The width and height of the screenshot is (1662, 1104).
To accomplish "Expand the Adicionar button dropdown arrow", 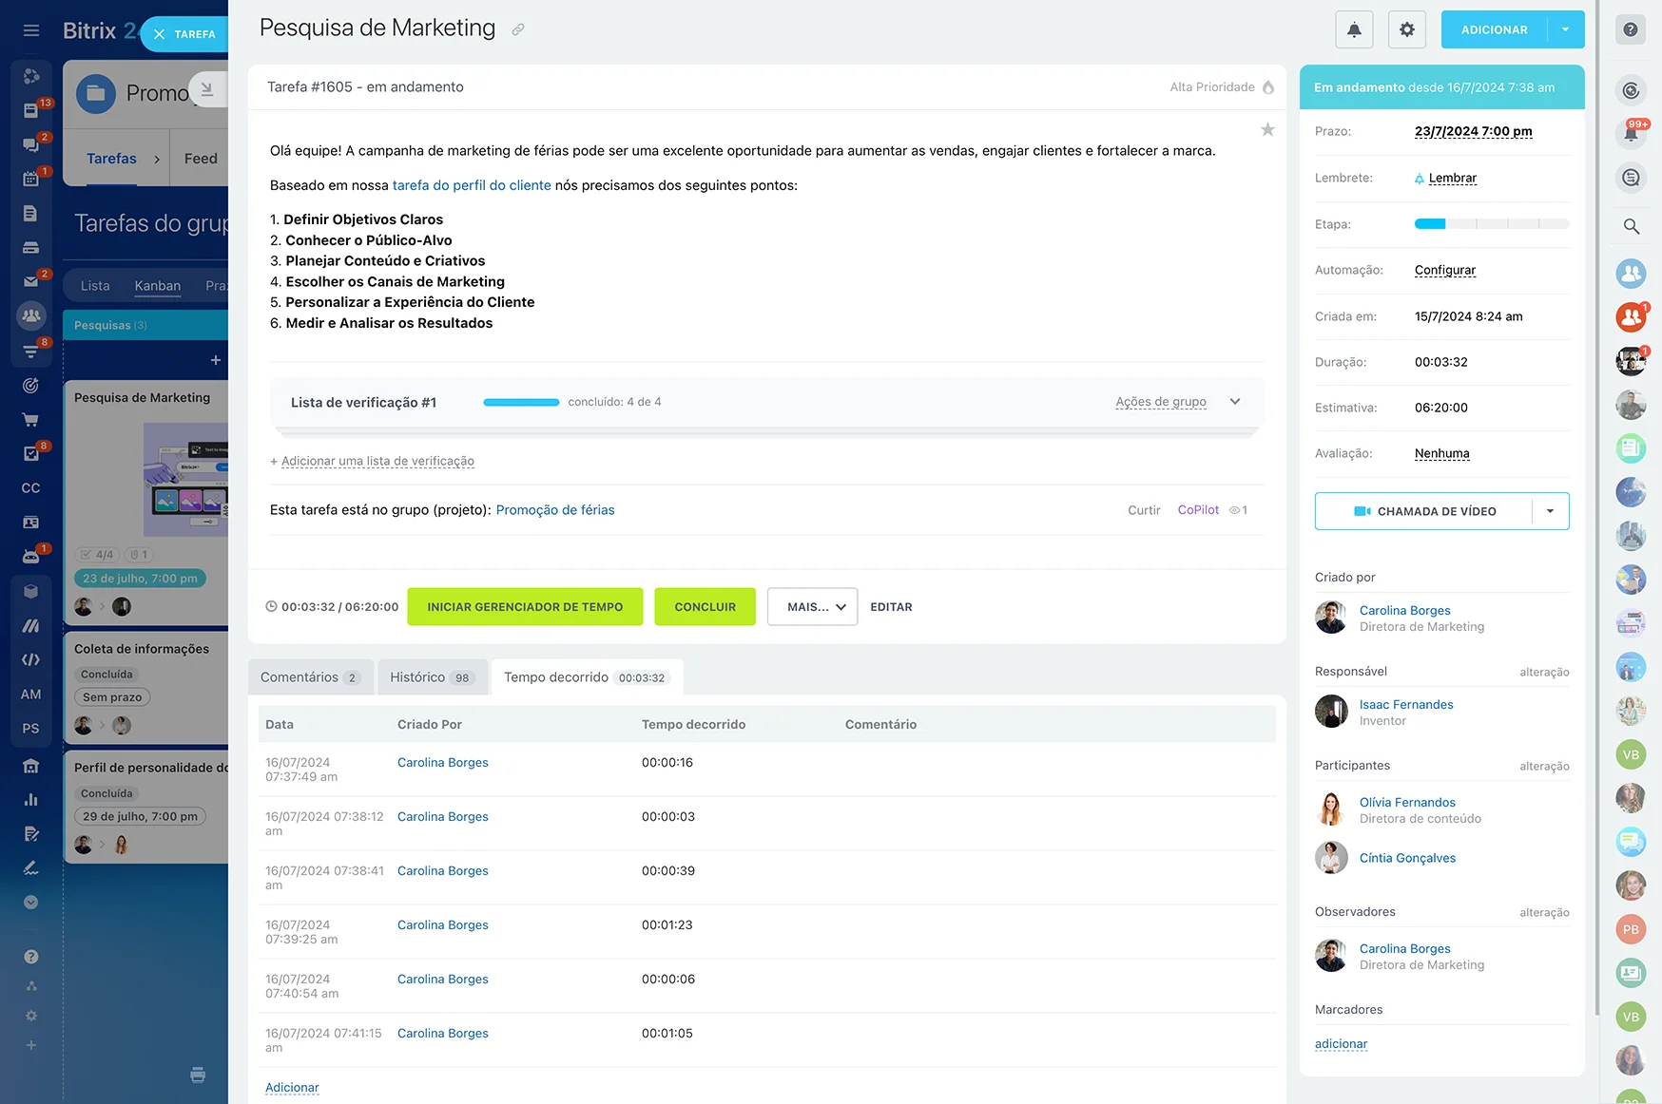I will [x=1565, y=29].
